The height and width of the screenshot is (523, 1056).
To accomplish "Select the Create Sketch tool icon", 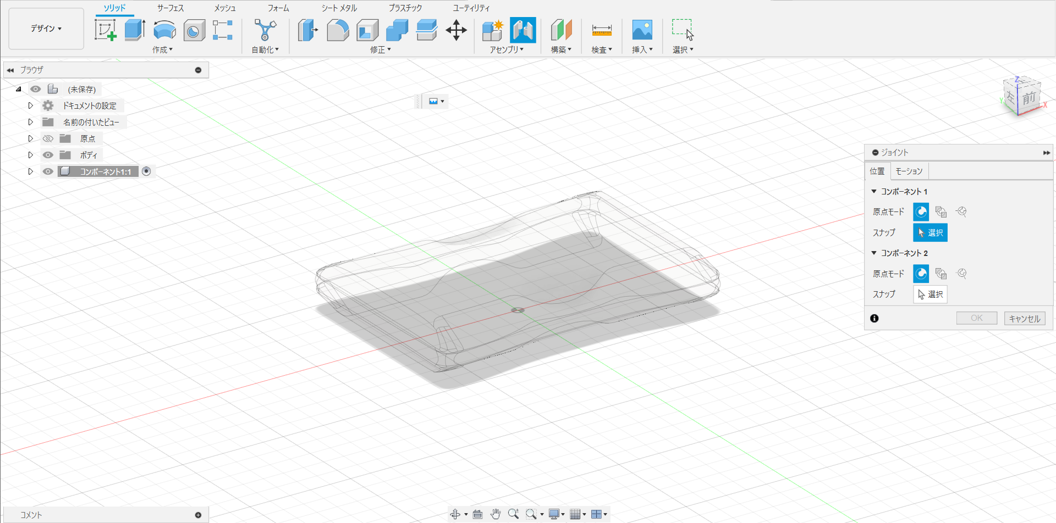I will 105,30.
